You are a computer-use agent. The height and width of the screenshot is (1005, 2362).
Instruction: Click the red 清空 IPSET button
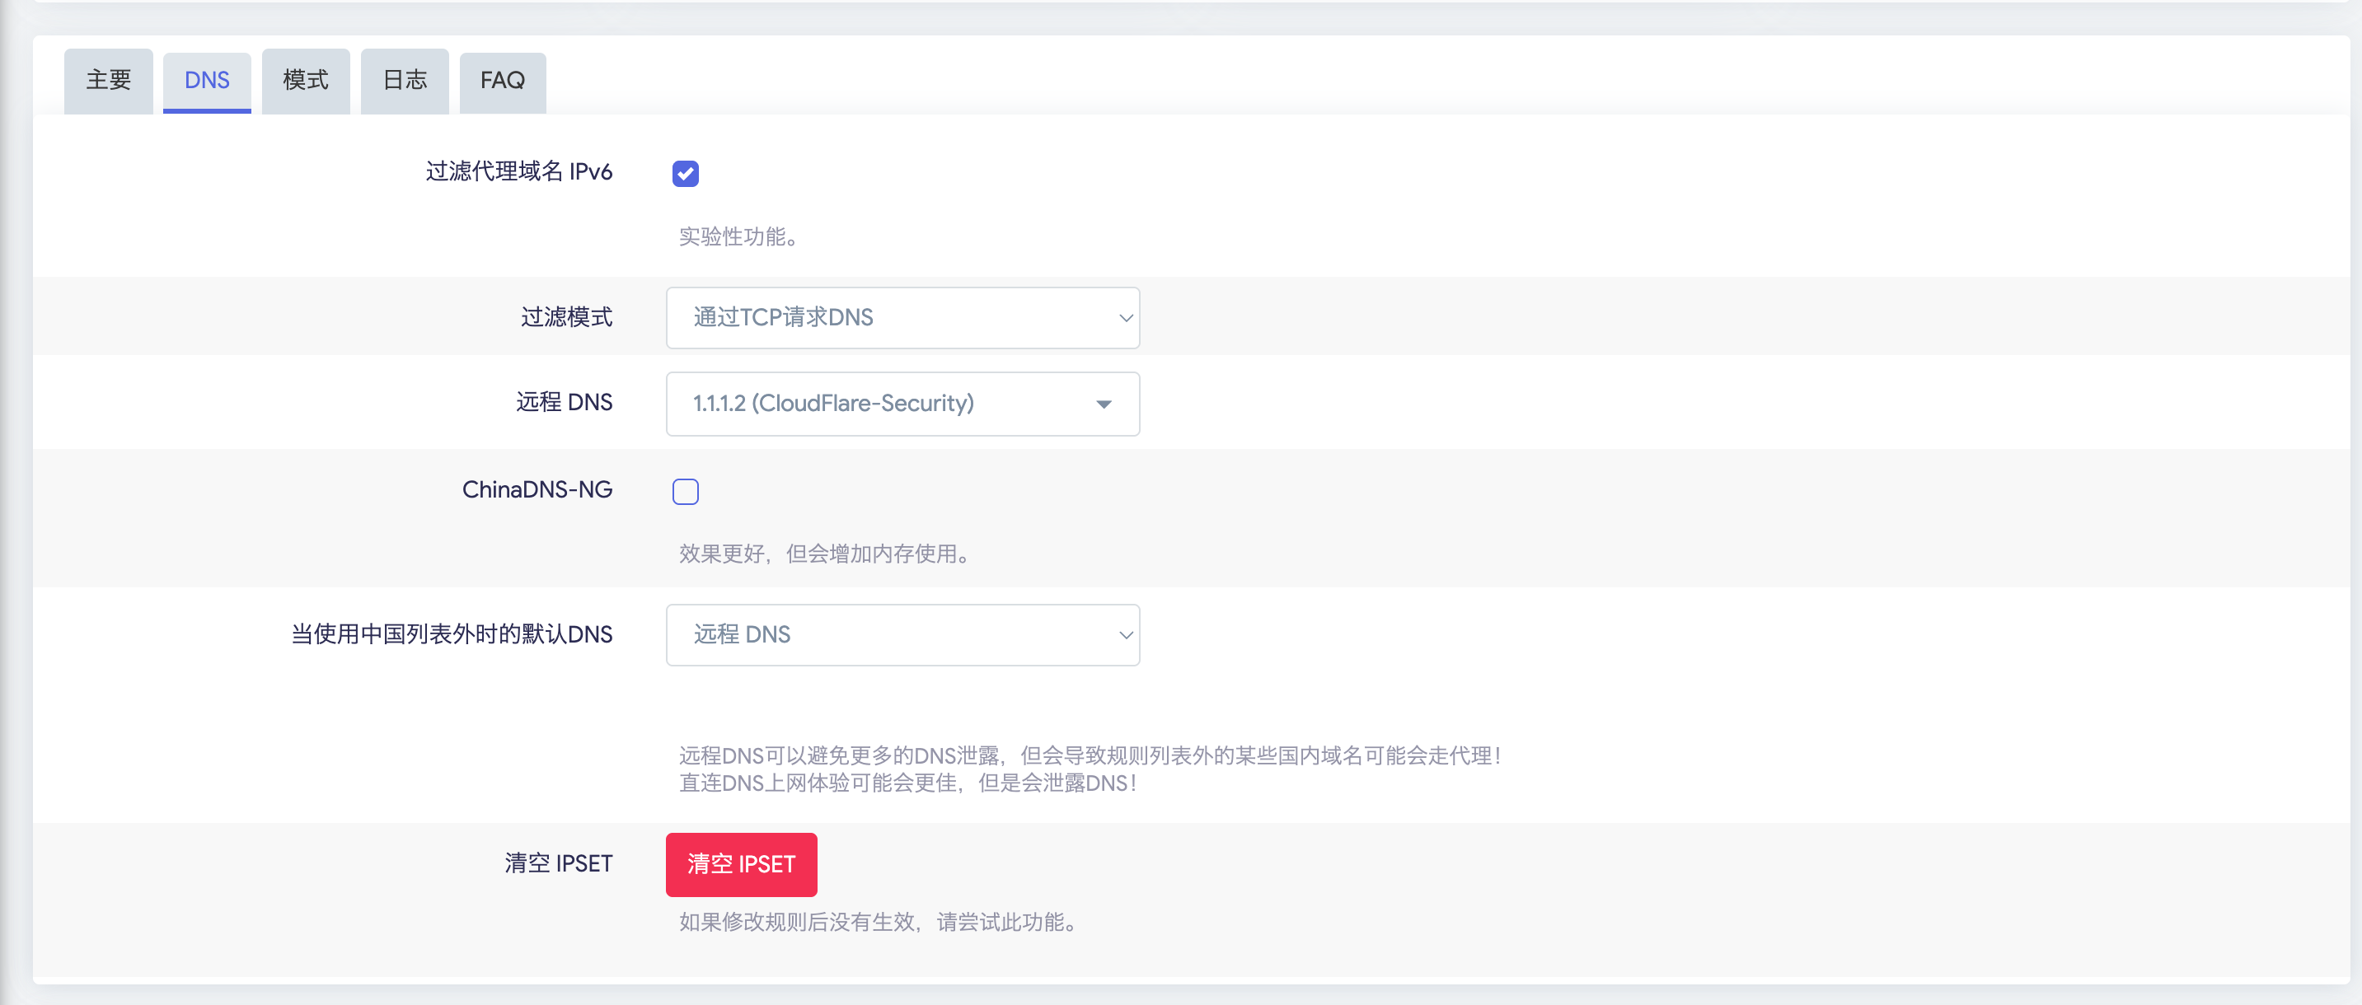click(x=741, y=864)
